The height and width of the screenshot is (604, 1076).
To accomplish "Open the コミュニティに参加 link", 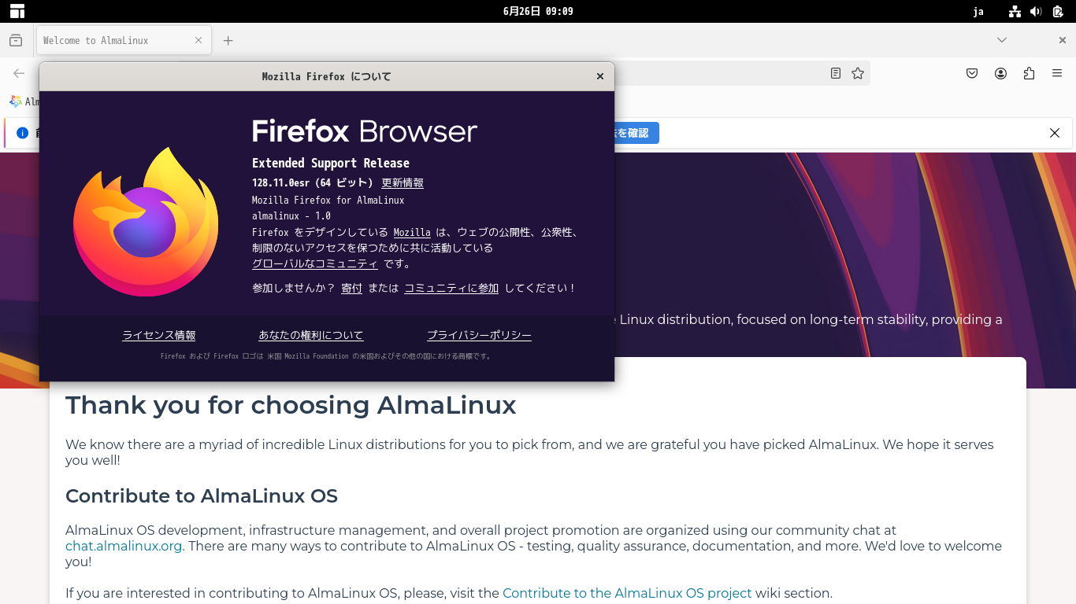I will click(451, 288).
